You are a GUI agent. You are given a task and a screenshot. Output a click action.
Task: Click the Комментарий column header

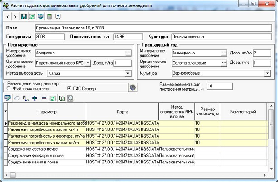point(243,111)
